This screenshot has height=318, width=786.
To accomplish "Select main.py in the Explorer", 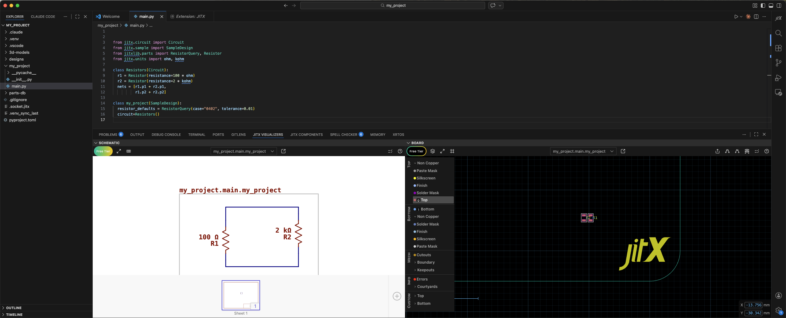I will pos(18,86).
